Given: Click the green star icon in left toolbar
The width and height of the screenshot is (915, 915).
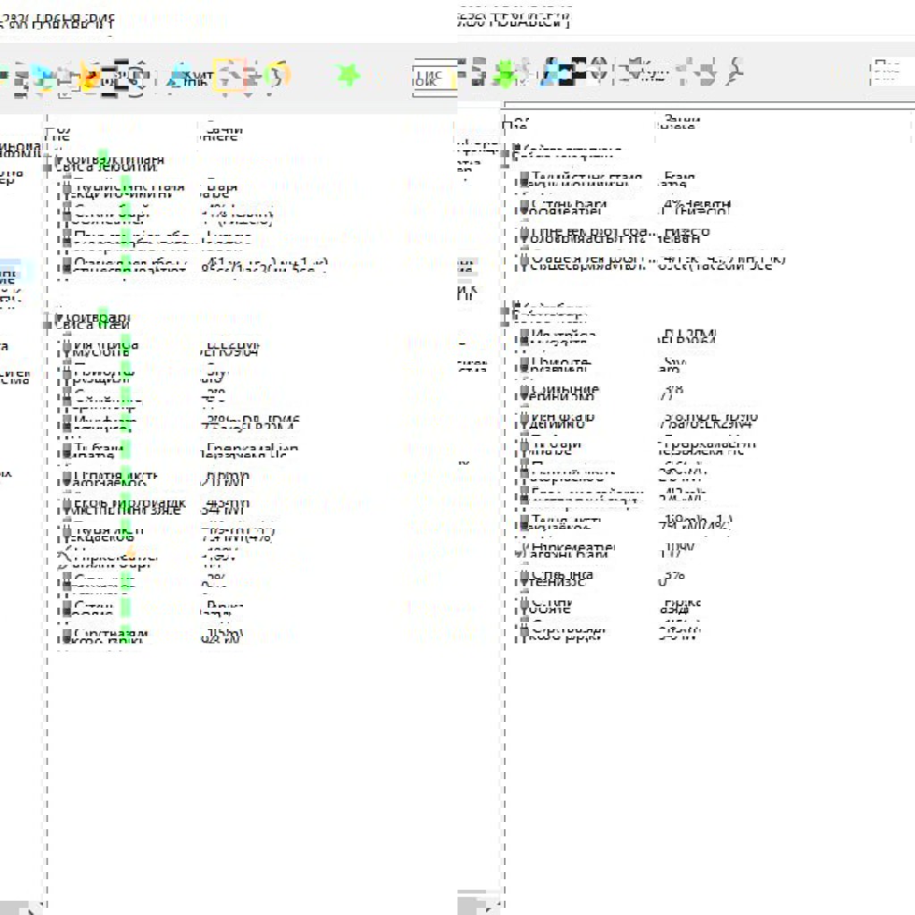Looking at the screenshot, I should click(348, 75).
